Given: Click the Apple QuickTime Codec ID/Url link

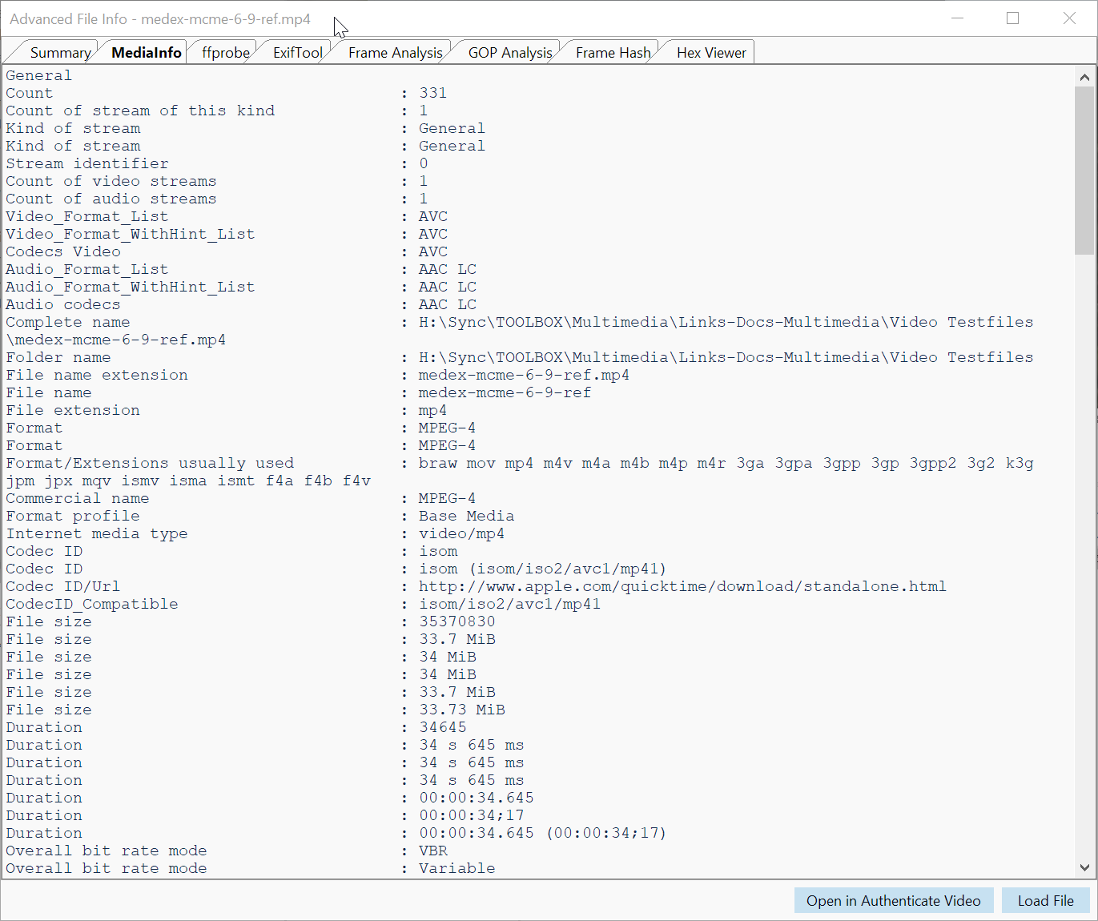Looking at the screenshot, I should click(x=681, y=585).
